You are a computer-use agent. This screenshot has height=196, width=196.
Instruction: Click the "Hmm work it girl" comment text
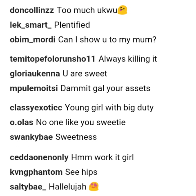[102, 157]
